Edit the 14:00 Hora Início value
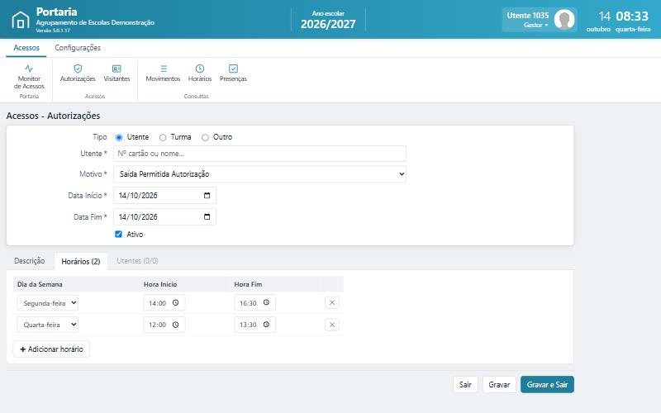Image resolution: width=661 pixels, height=413 pixels. [x=158, y=303]
